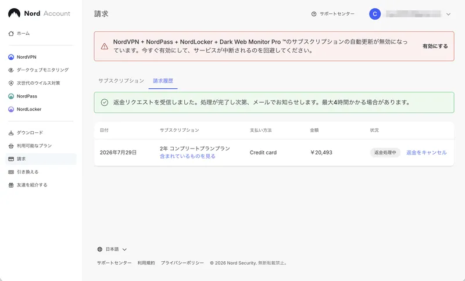Click the 2年 コンプリートプランプラン text

point(195,149)
